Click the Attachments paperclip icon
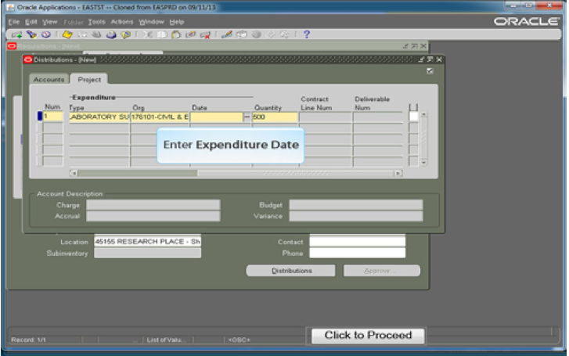Viewport: 569px width, 356px height. click(271, 34)
